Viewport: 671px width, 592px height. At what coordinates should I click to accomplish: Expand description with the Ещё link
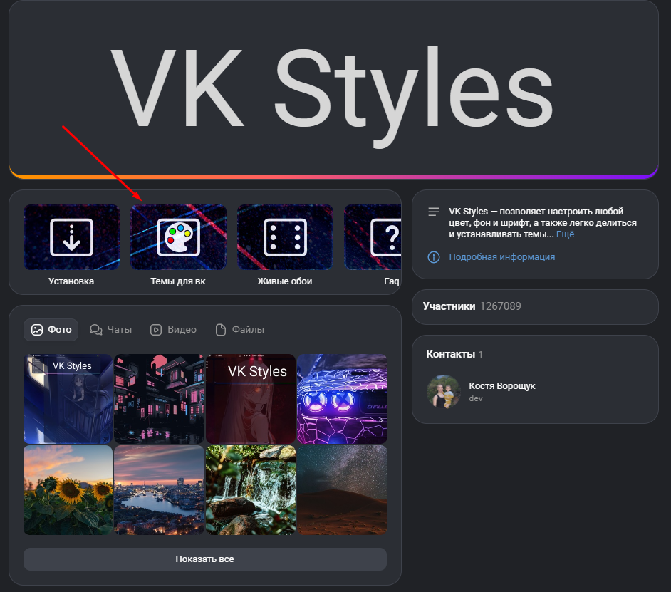click(566, 234)
